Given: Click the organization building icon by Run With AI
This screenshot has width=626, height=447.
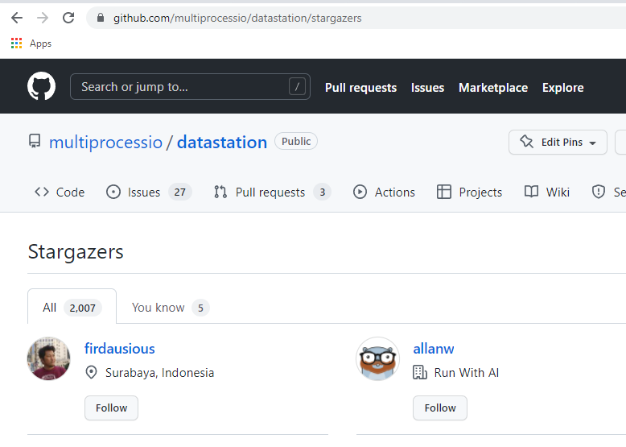Looking at the screenshot, I should coord(420,373).
